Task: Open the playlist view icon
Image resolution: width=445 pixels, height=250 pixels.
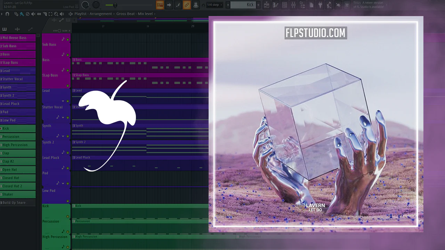Action: [x=267, y=5]
